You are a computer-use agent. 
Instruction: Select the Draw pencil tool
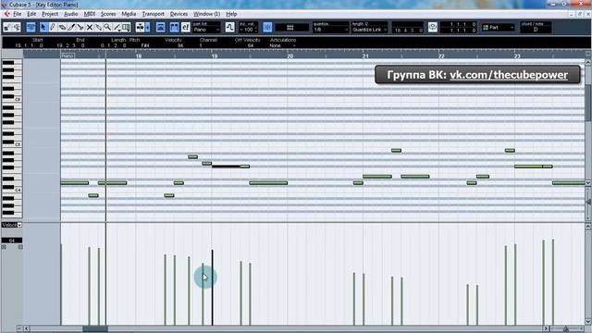(x=53, y=27)
